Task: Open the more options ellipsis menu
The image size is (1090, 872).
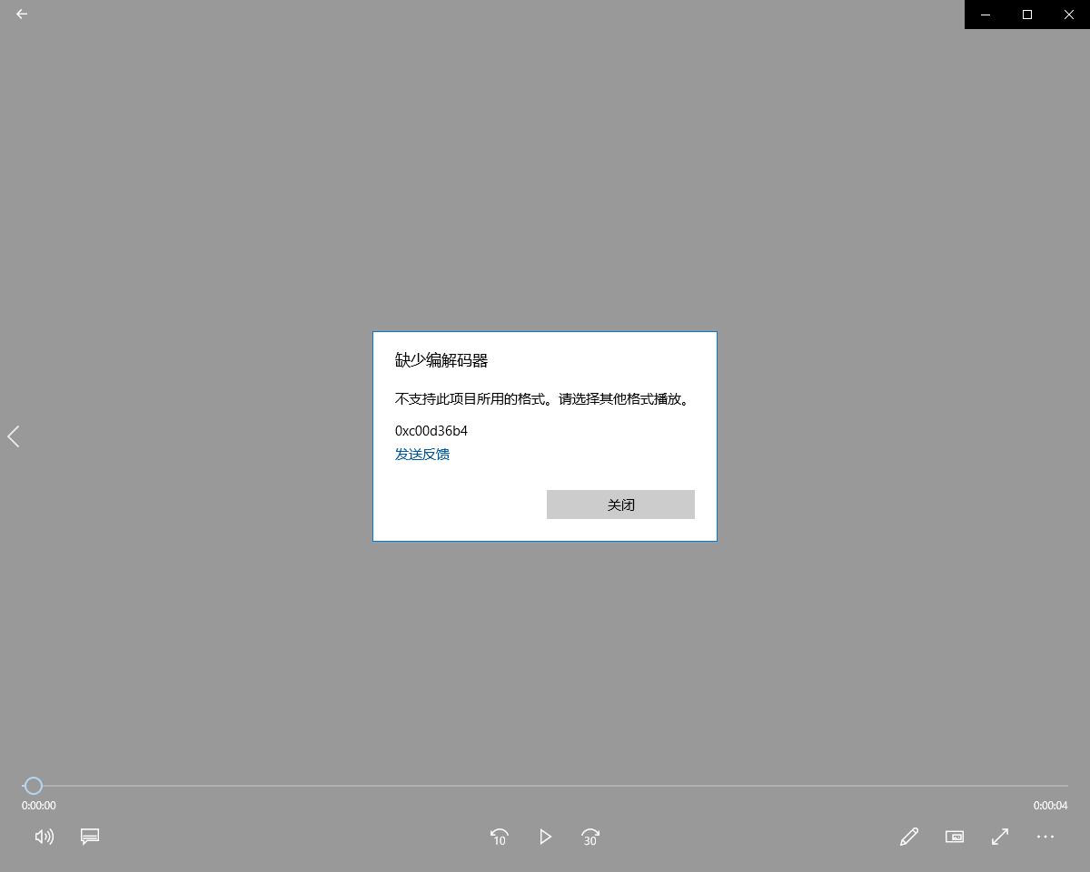Action: (1045, 837)
